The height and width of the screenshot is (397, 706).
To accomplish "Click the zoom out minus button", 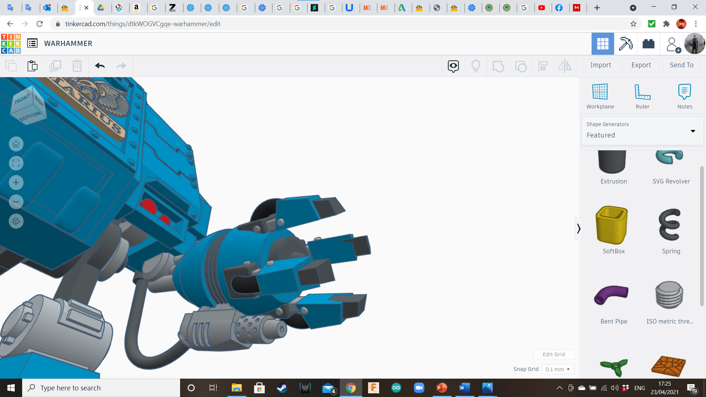I will coord(16,202).
